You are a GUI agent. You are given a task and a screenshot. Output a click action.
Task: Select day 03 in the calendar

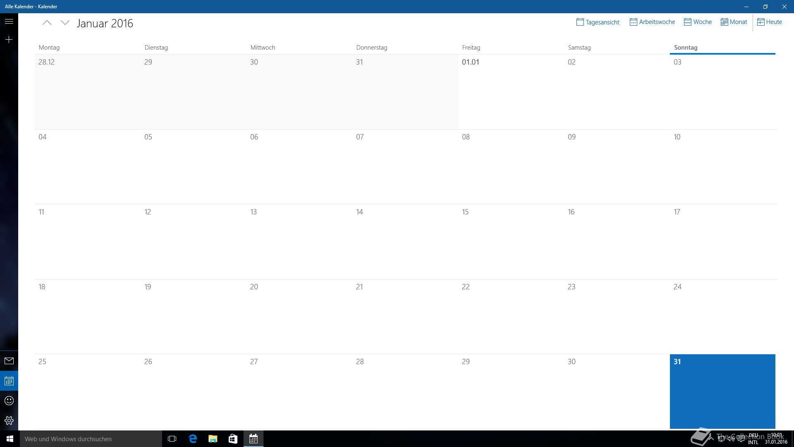(x=723, y=92)
